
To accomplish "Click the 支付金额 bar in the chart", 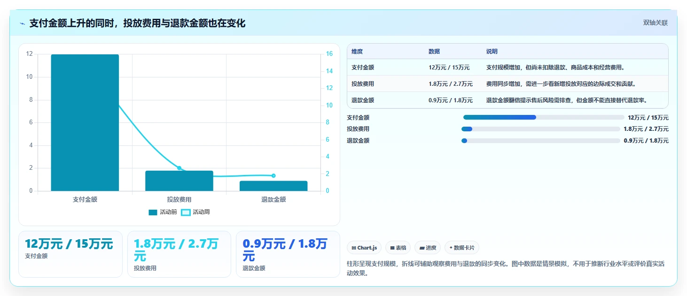I will [x=85, y=122].
